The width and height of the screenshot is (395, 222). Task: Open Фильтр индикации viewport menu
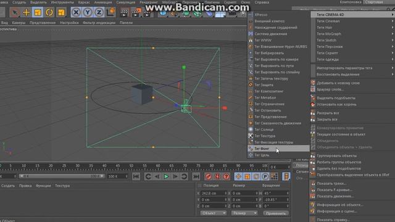[x=99, y=23]
